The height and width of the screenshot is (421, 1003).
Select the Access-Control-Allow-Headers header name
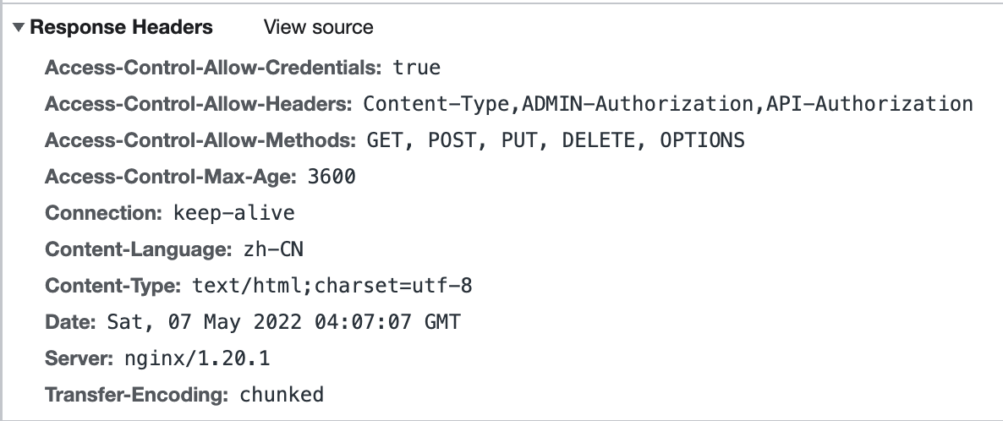198,104
